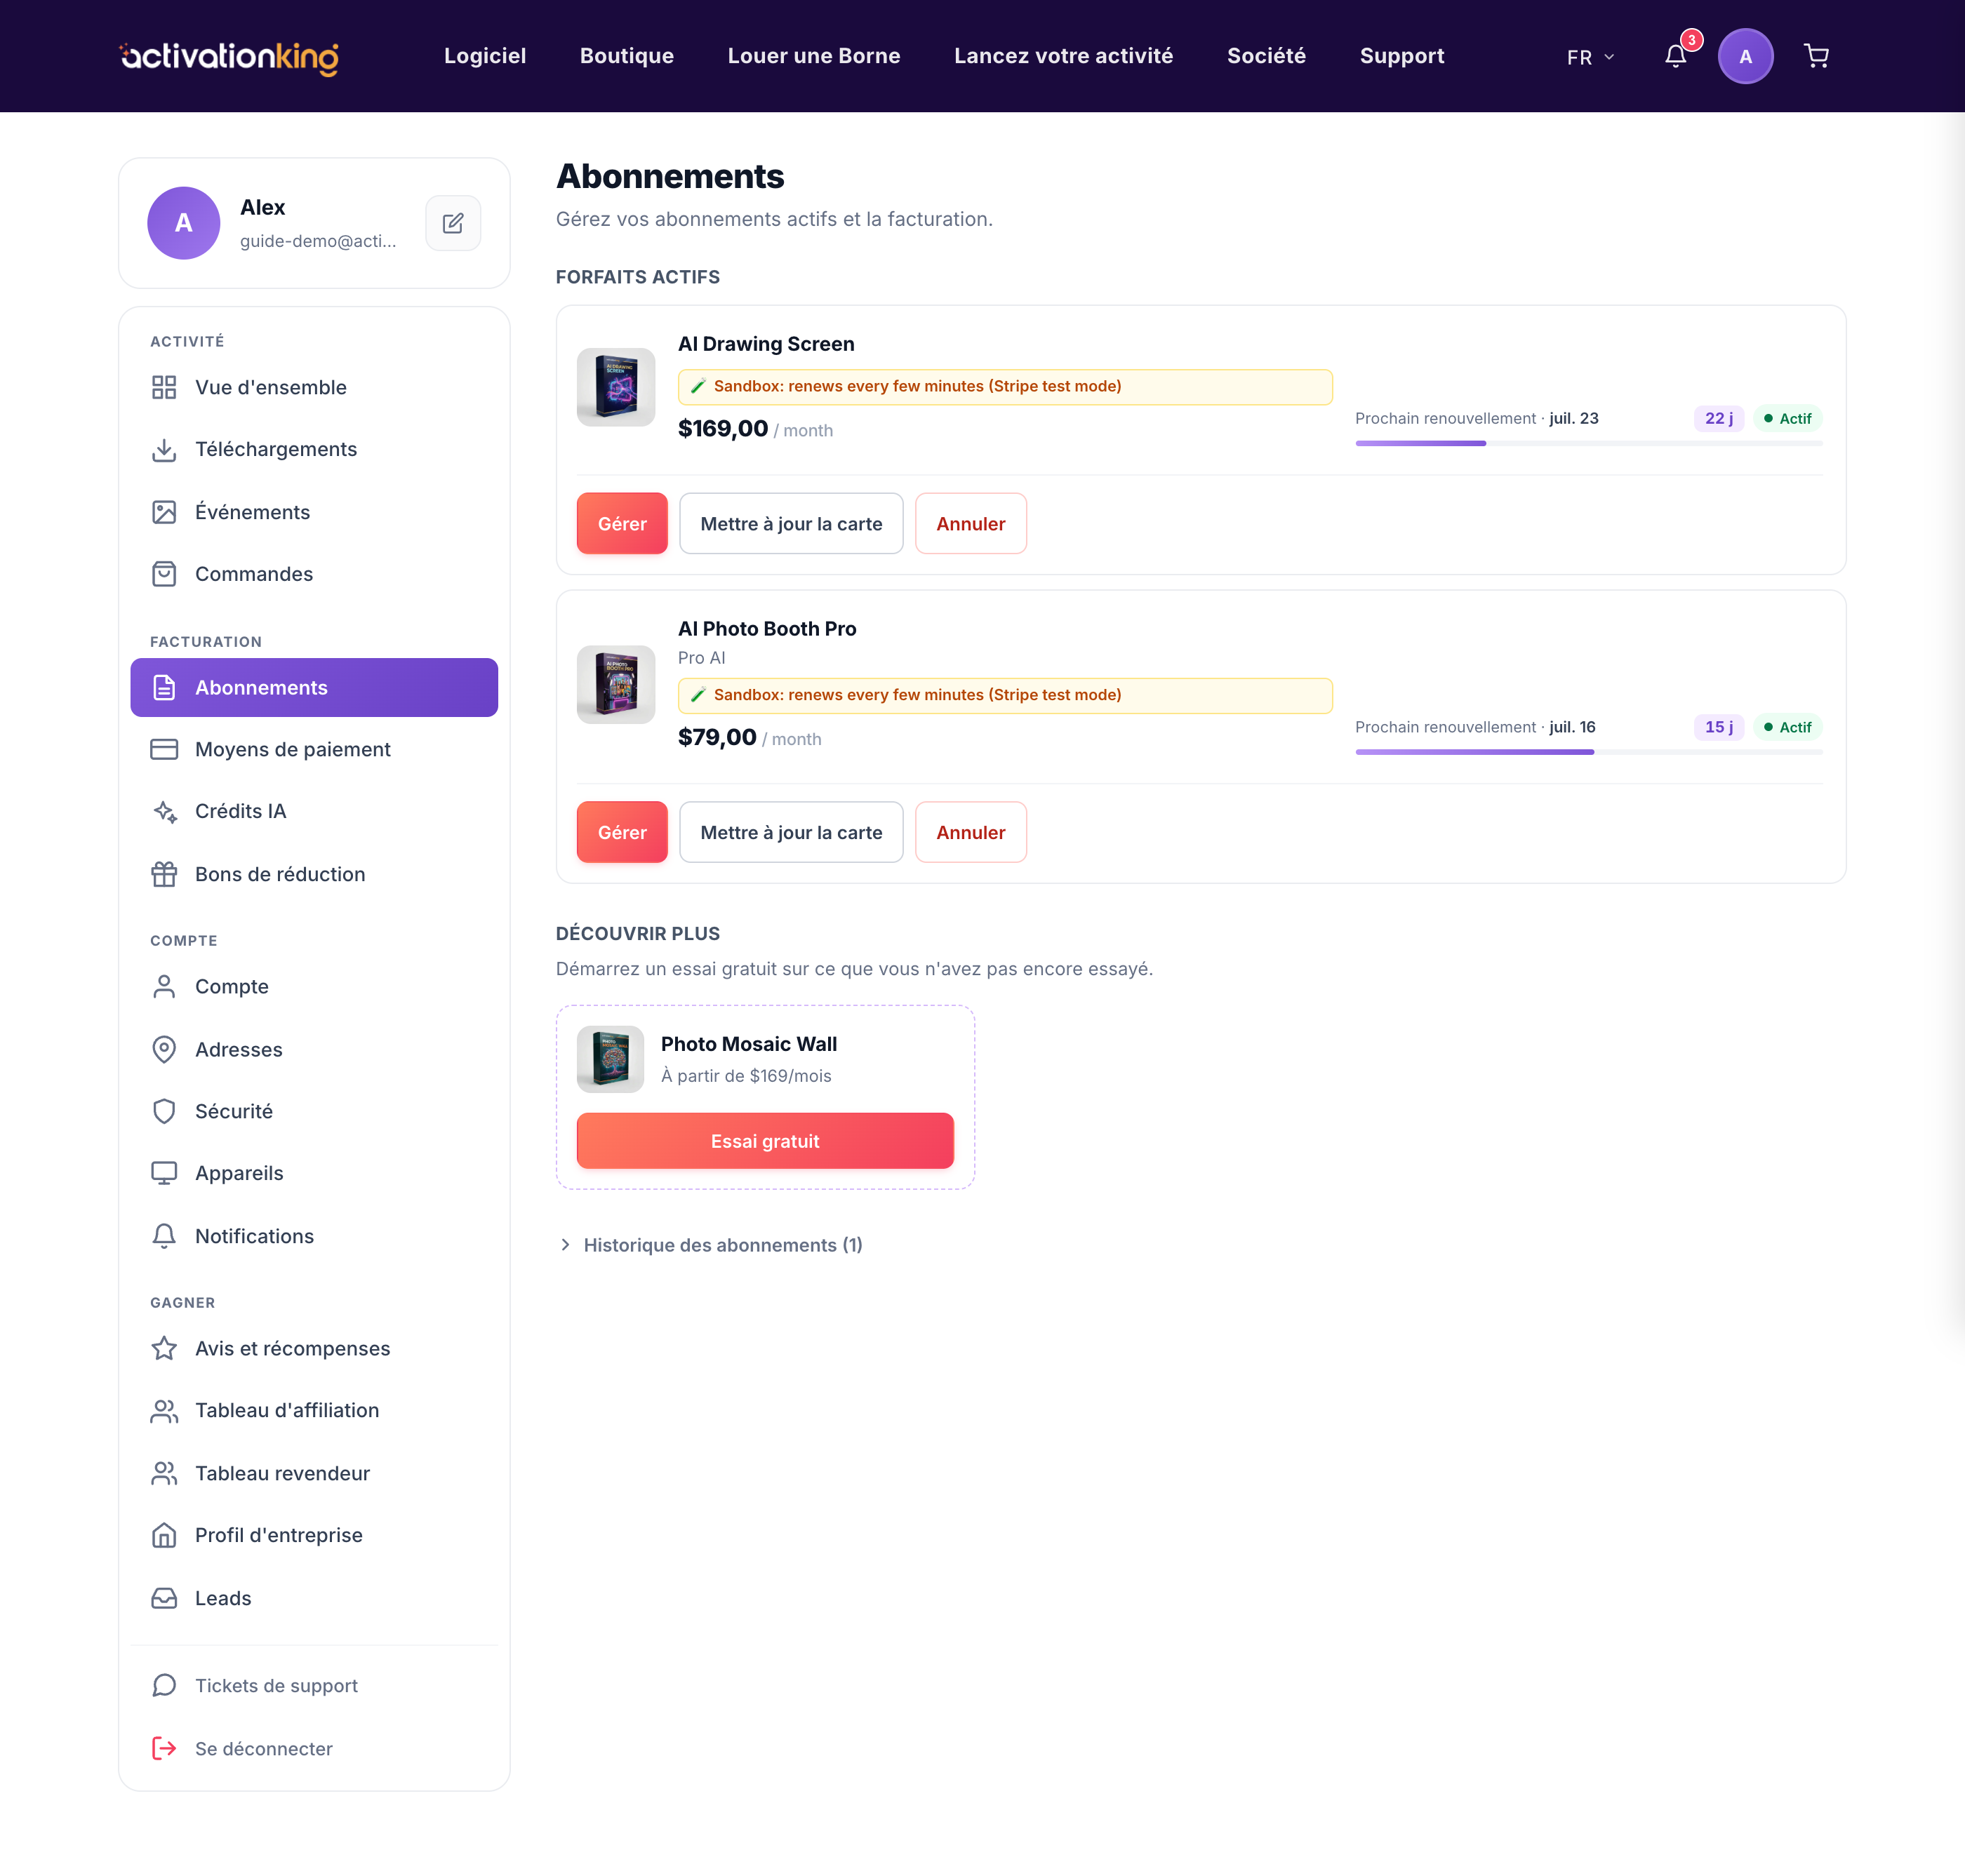
Task: Open the notifications bell icon
Action: [x=1676, y=56]
